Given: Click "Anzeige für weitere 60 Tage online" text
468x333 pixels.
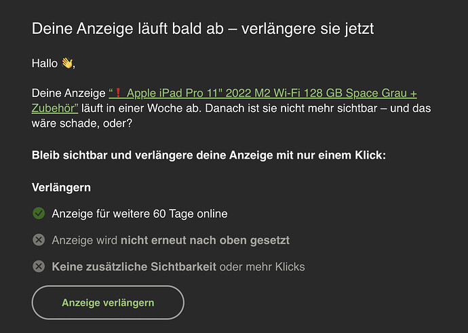Looking at the screenshot, I should point(139,214).
